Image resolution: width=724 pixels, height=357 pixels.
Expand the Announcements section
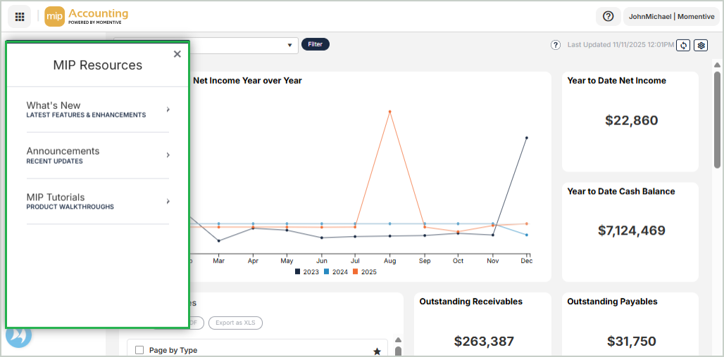[97, 155]
